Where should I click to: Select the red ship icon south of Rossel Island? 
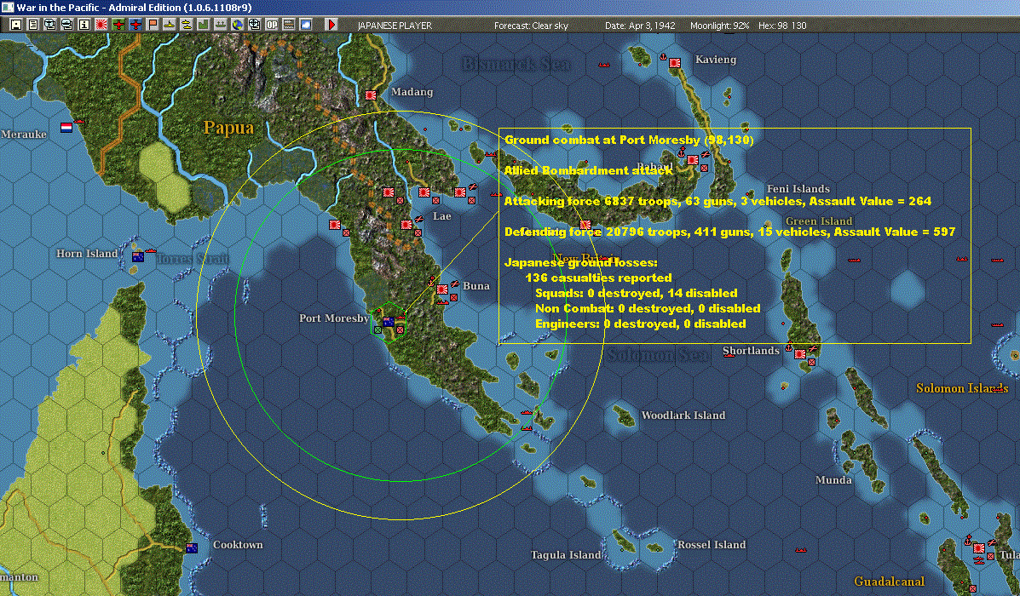click(x=801, y=550)
